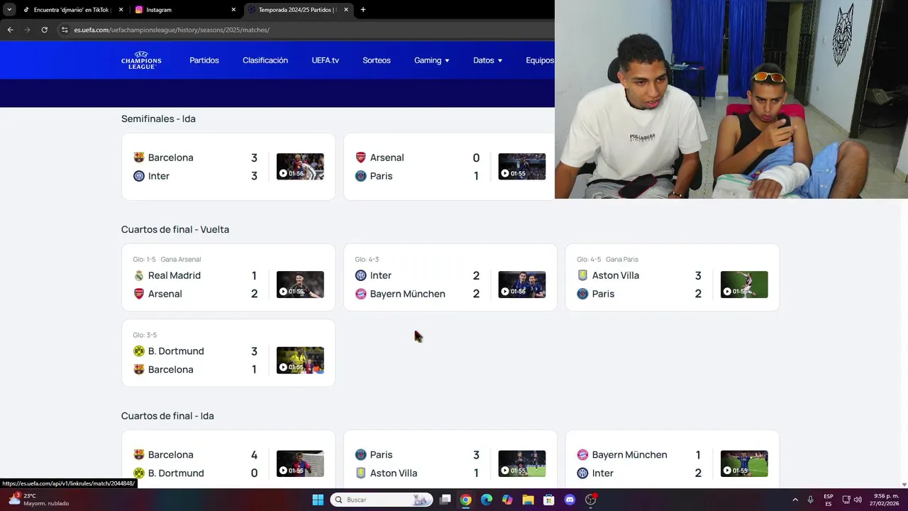Select the 'Glo: 4-5 Gana Paris' aggregate text
Screen dimensions: 908x511
607,259
